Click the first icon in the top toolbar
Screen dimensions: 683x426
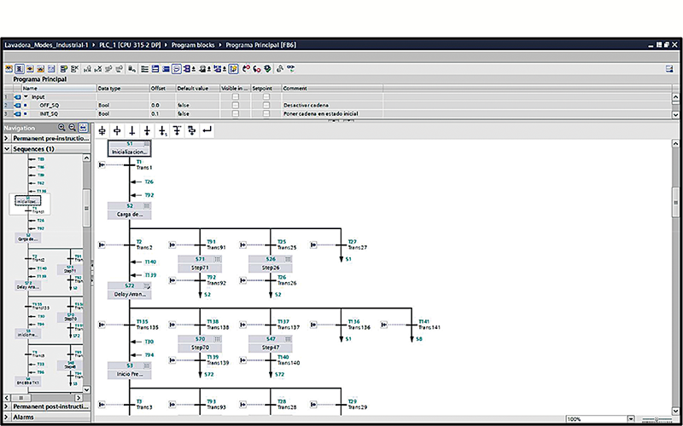pyautogui.click(x=9, y=68)
